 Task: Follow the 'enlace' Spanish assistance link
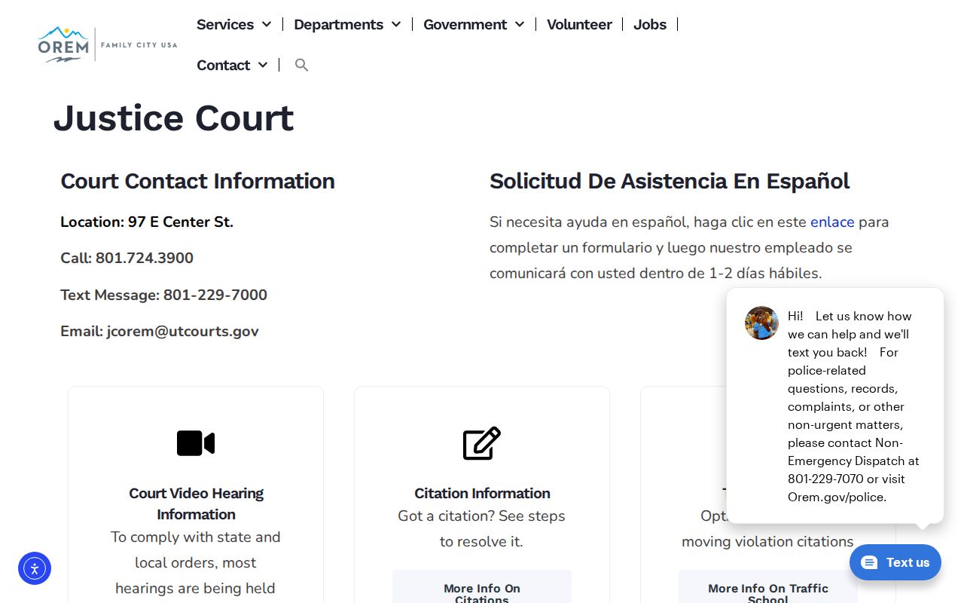[832, 222]
